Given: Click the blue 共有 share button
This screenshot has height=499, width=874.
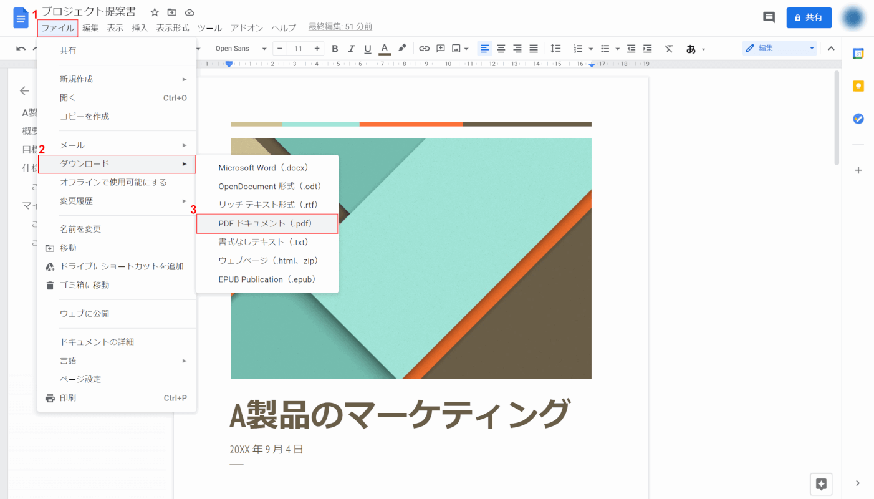Looking at the screenshot, I should [x=809, y=17].
